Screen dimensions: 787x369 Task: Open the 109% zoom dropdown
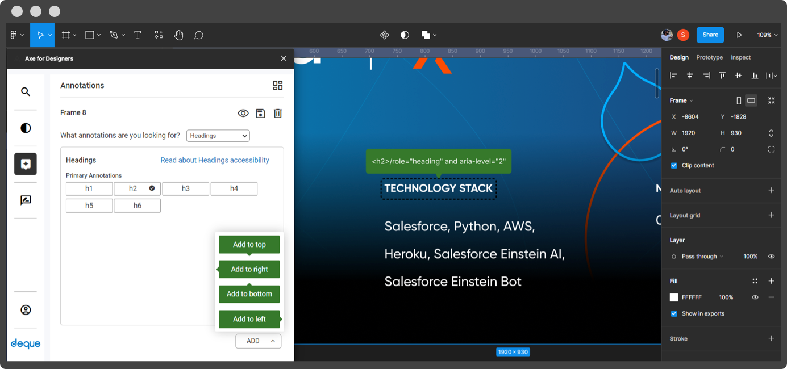(767, 35)
